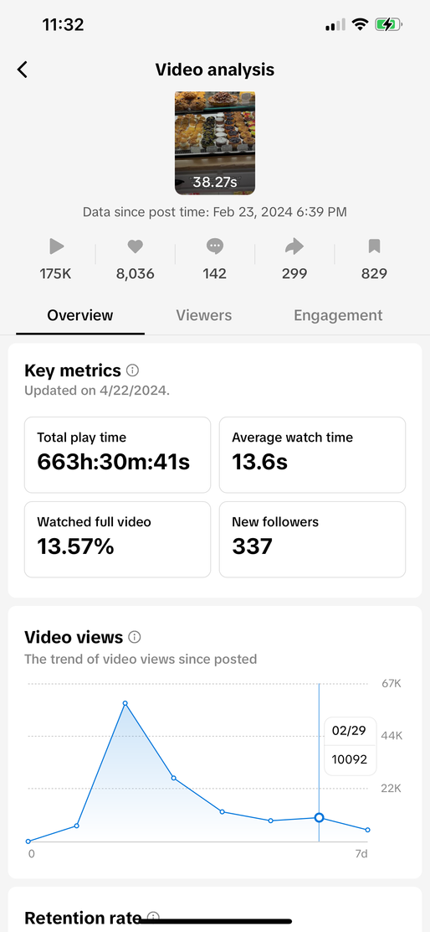Open Key metrics info icon

point(133,370)
